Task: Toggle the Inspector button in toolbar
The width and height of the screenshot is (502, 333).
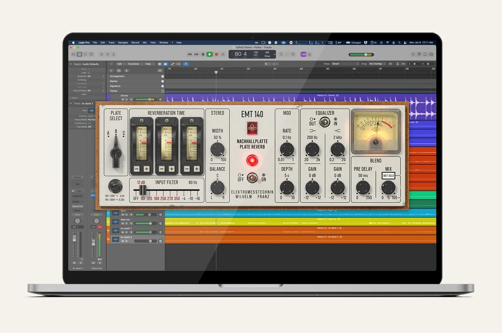Action: coord(79,54)
